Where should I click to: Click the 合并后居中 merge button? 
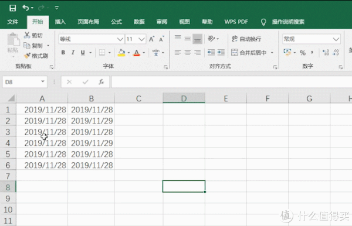pos(249,53)
